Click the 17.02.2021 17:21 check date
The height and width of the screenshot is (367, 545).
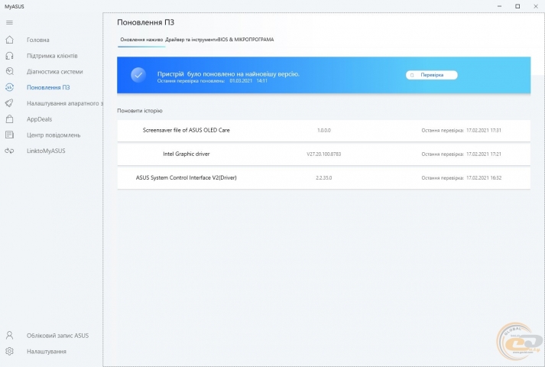(x=484, y=154)
